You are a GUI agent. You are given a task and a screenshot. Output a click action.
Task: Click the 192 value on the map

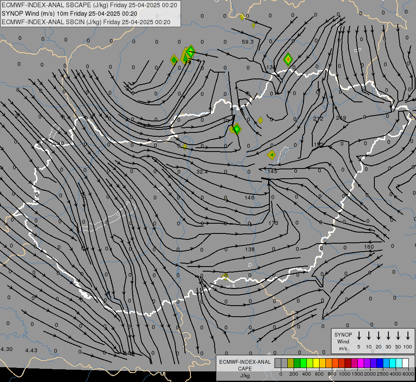click(319, 144)
